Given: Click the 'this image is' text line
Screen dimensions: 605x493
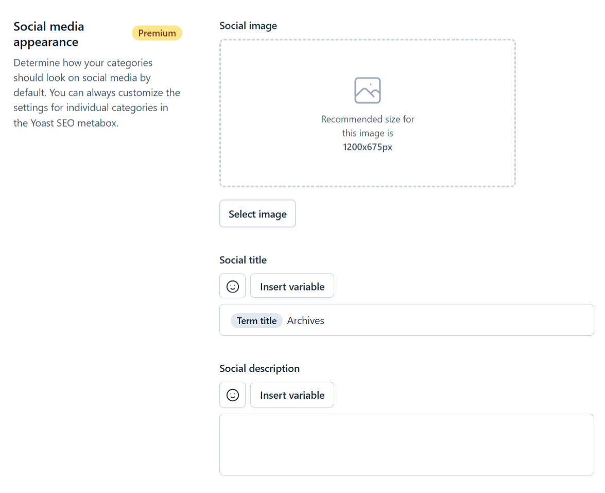Looking at the screenshot, I should pos(368,133).
